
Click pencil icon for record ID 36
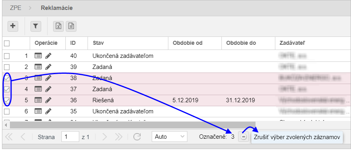pyautogui.click(x=48, y=100)
